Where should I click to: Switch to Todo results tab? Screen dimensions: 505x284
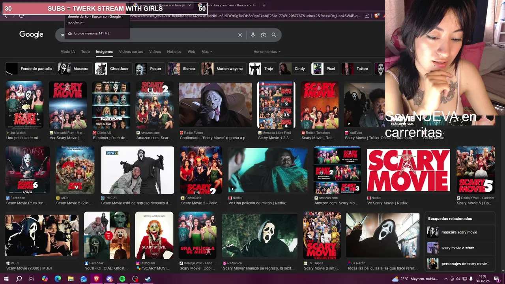[x=85, y=52]
